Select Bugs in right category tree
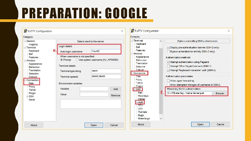 coord(141,115)
